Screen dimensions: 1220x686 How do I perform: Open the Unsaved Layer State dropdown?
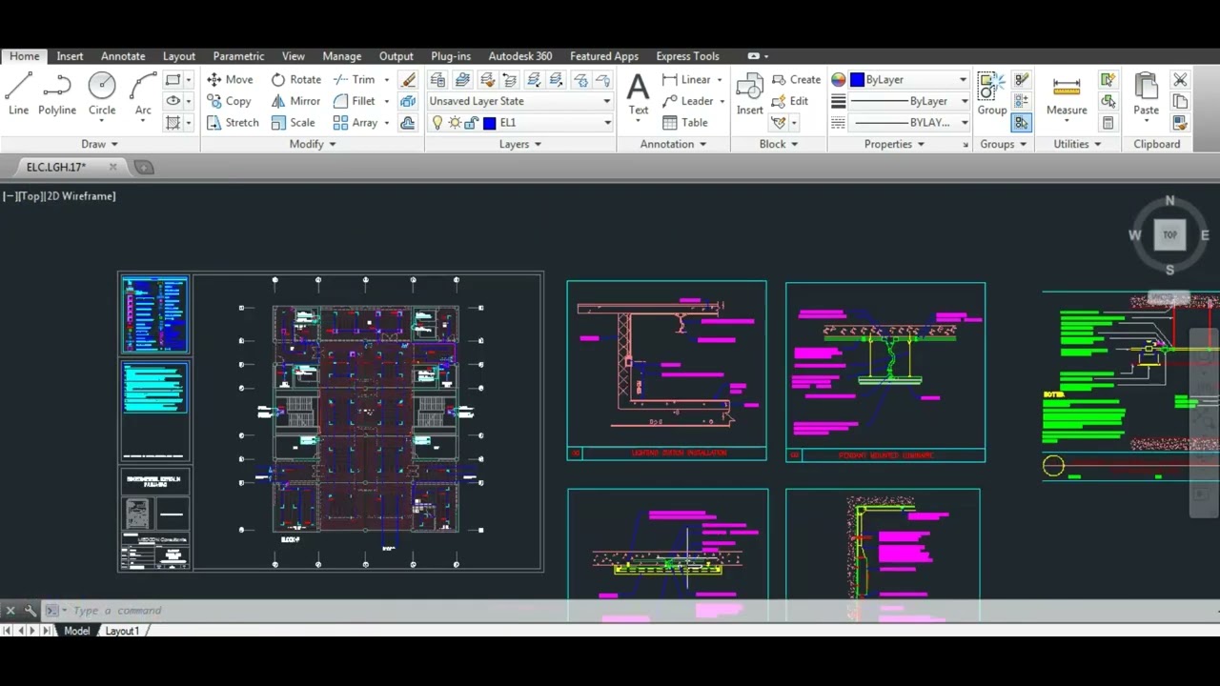pyautogui.click(x=519, y=101)
